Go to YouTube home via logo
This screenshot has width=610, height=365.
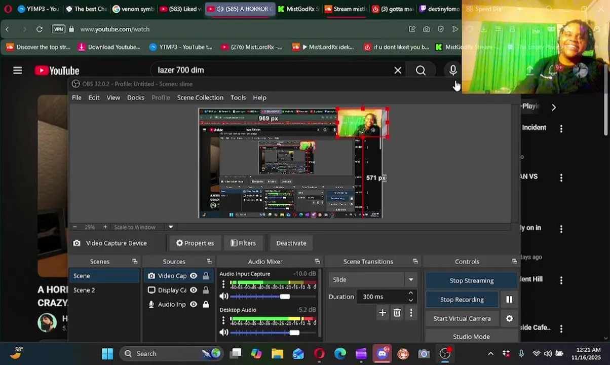point(57,70)
